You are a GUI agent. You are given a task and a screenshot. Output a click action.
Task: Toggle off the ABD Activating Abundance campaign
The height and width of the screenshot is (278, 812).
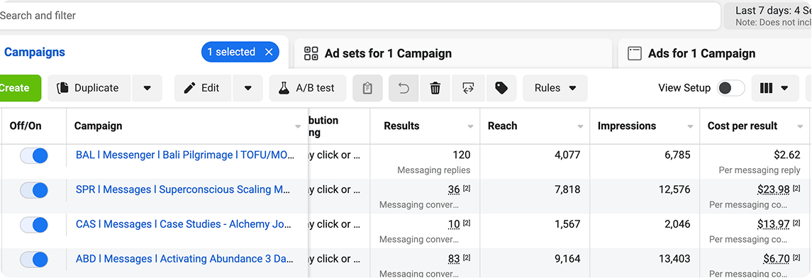[x=34, y=260]
